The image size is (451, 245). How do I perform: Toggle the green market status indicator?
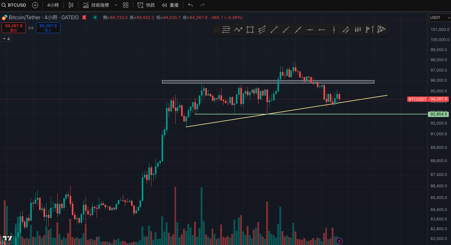click(95, 17)
